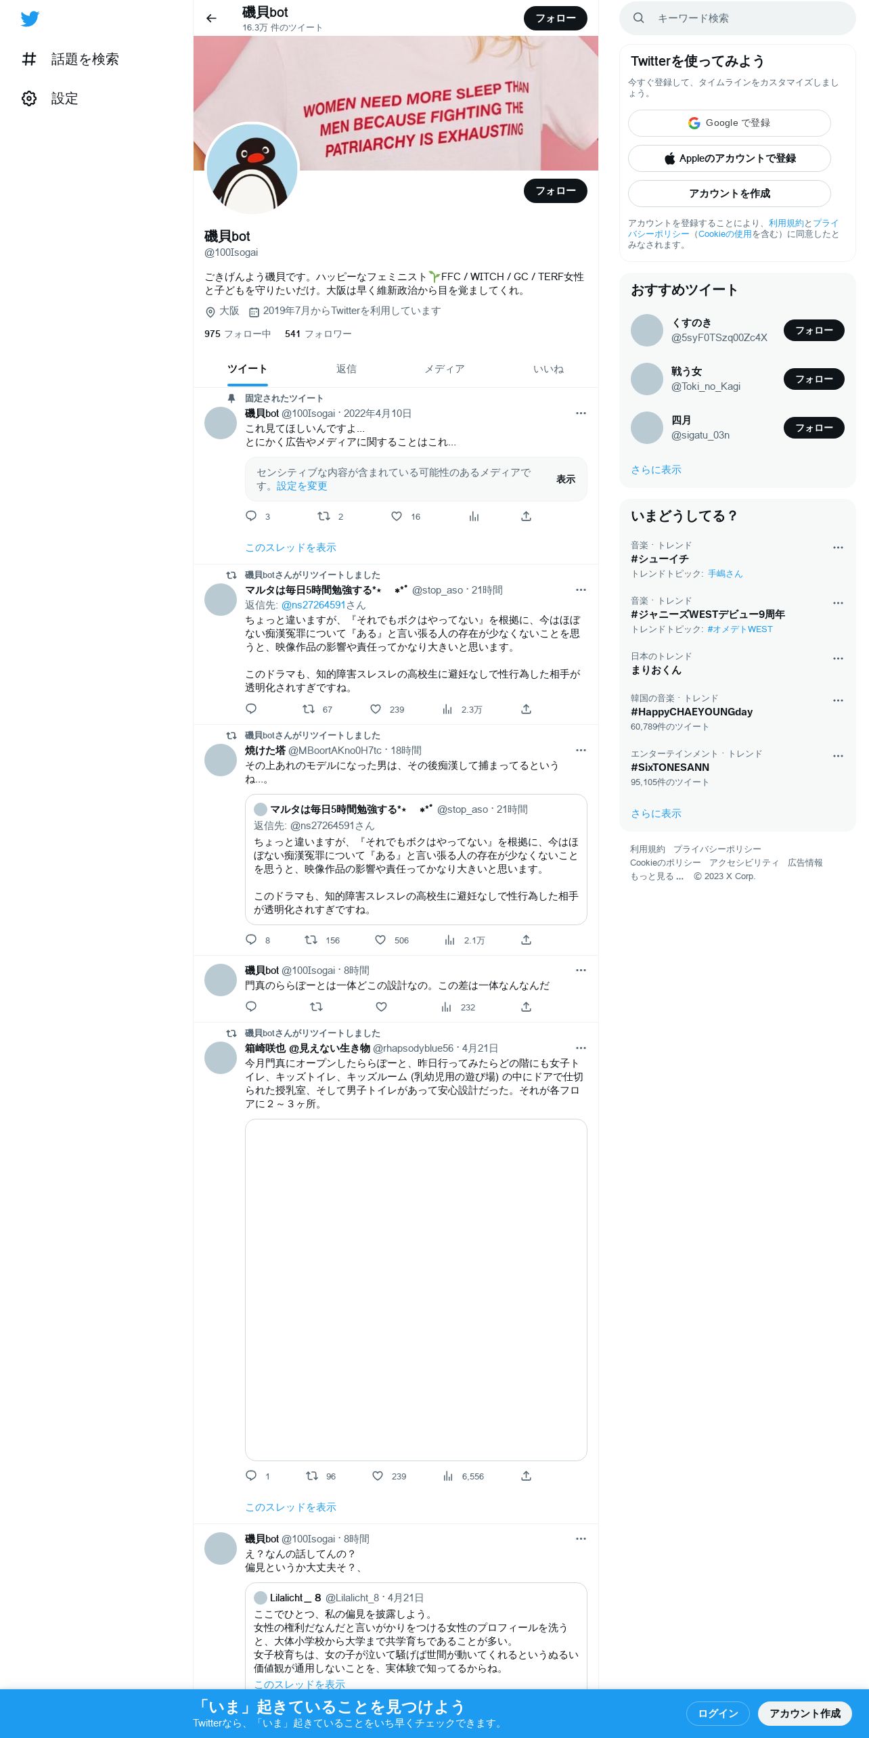Screen dimensions: 869x1738
Task: Click the Twitter bird logo
Action: [30, 19]
